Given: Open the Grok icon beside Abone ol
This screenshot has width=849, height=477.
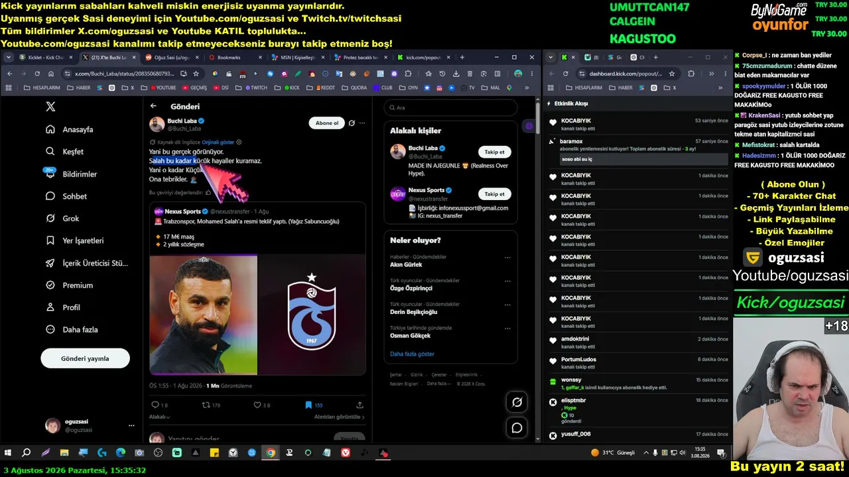Looking at the screenshot, I should (352, 123).
